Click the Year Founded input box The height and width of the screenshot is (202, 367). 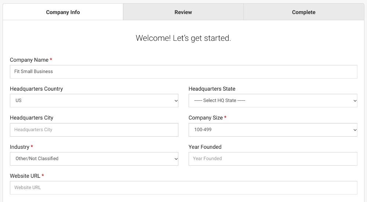pos(273,159)
